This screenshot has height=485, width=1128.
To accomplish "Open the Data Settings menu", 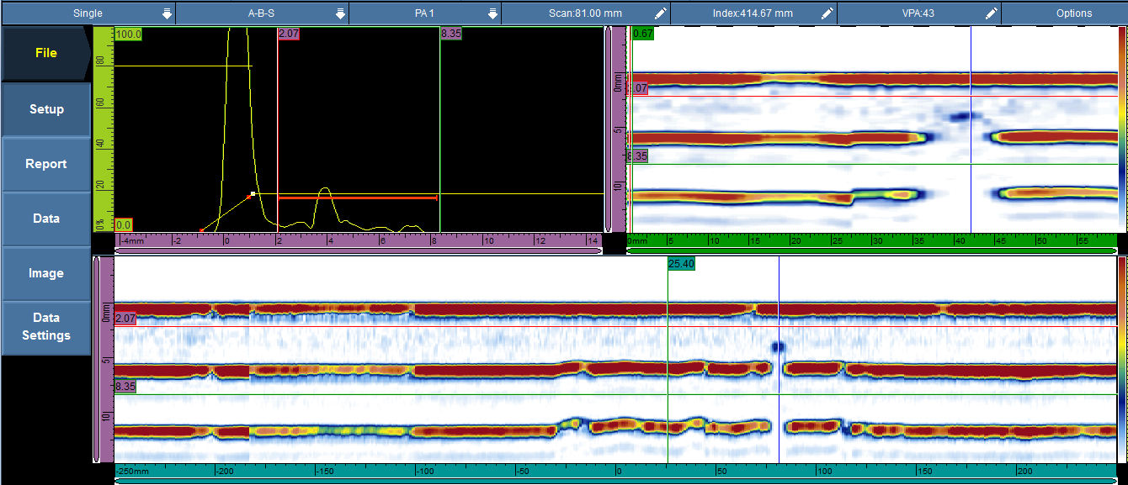I will coord(46,326).
